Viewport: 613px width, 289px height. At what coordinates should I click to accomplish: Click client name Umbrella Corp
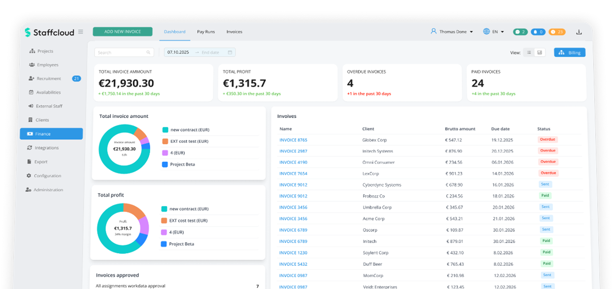(x=377, y=207)
